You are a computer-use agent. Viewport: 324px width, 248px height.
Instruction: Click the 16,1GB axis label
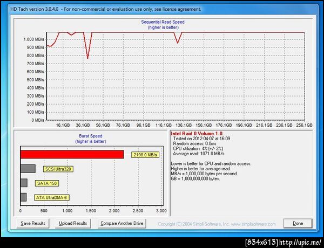(x=63, y=125)
